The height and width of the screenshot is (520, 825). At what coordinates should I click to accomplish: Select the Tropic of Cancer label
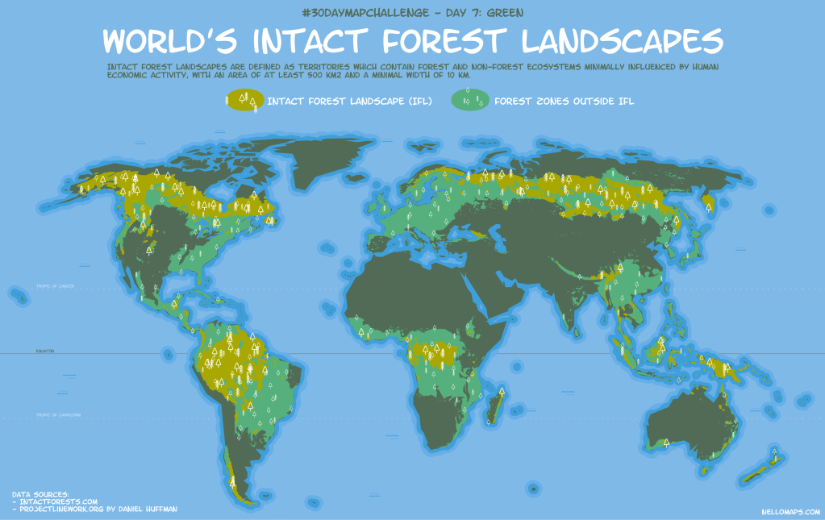(56, 285)
